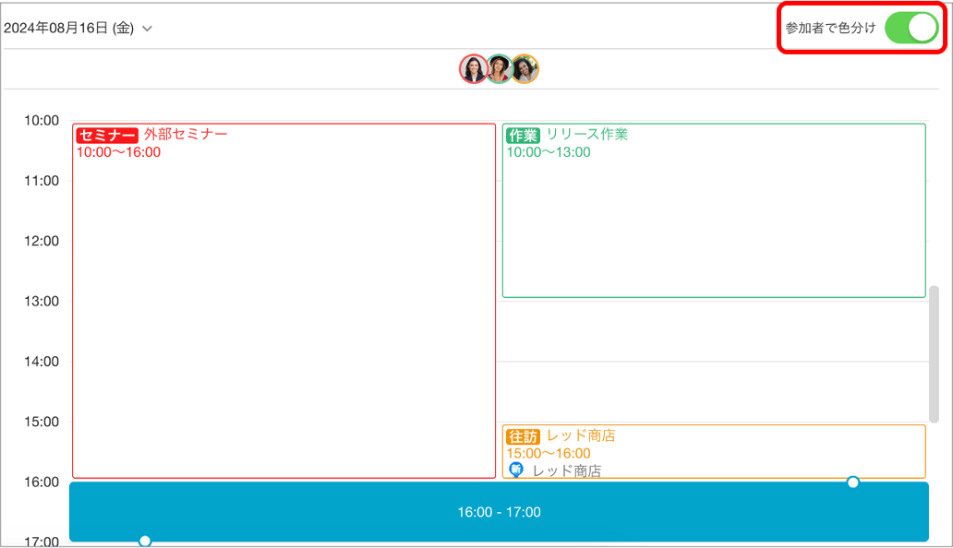
Task: Click the red セミナー category badge
Action: click(107, 135)
